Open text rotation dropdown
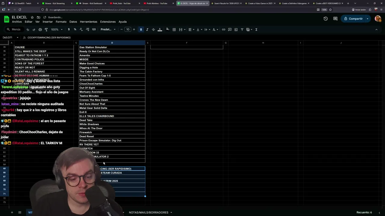 click(215, 29)
